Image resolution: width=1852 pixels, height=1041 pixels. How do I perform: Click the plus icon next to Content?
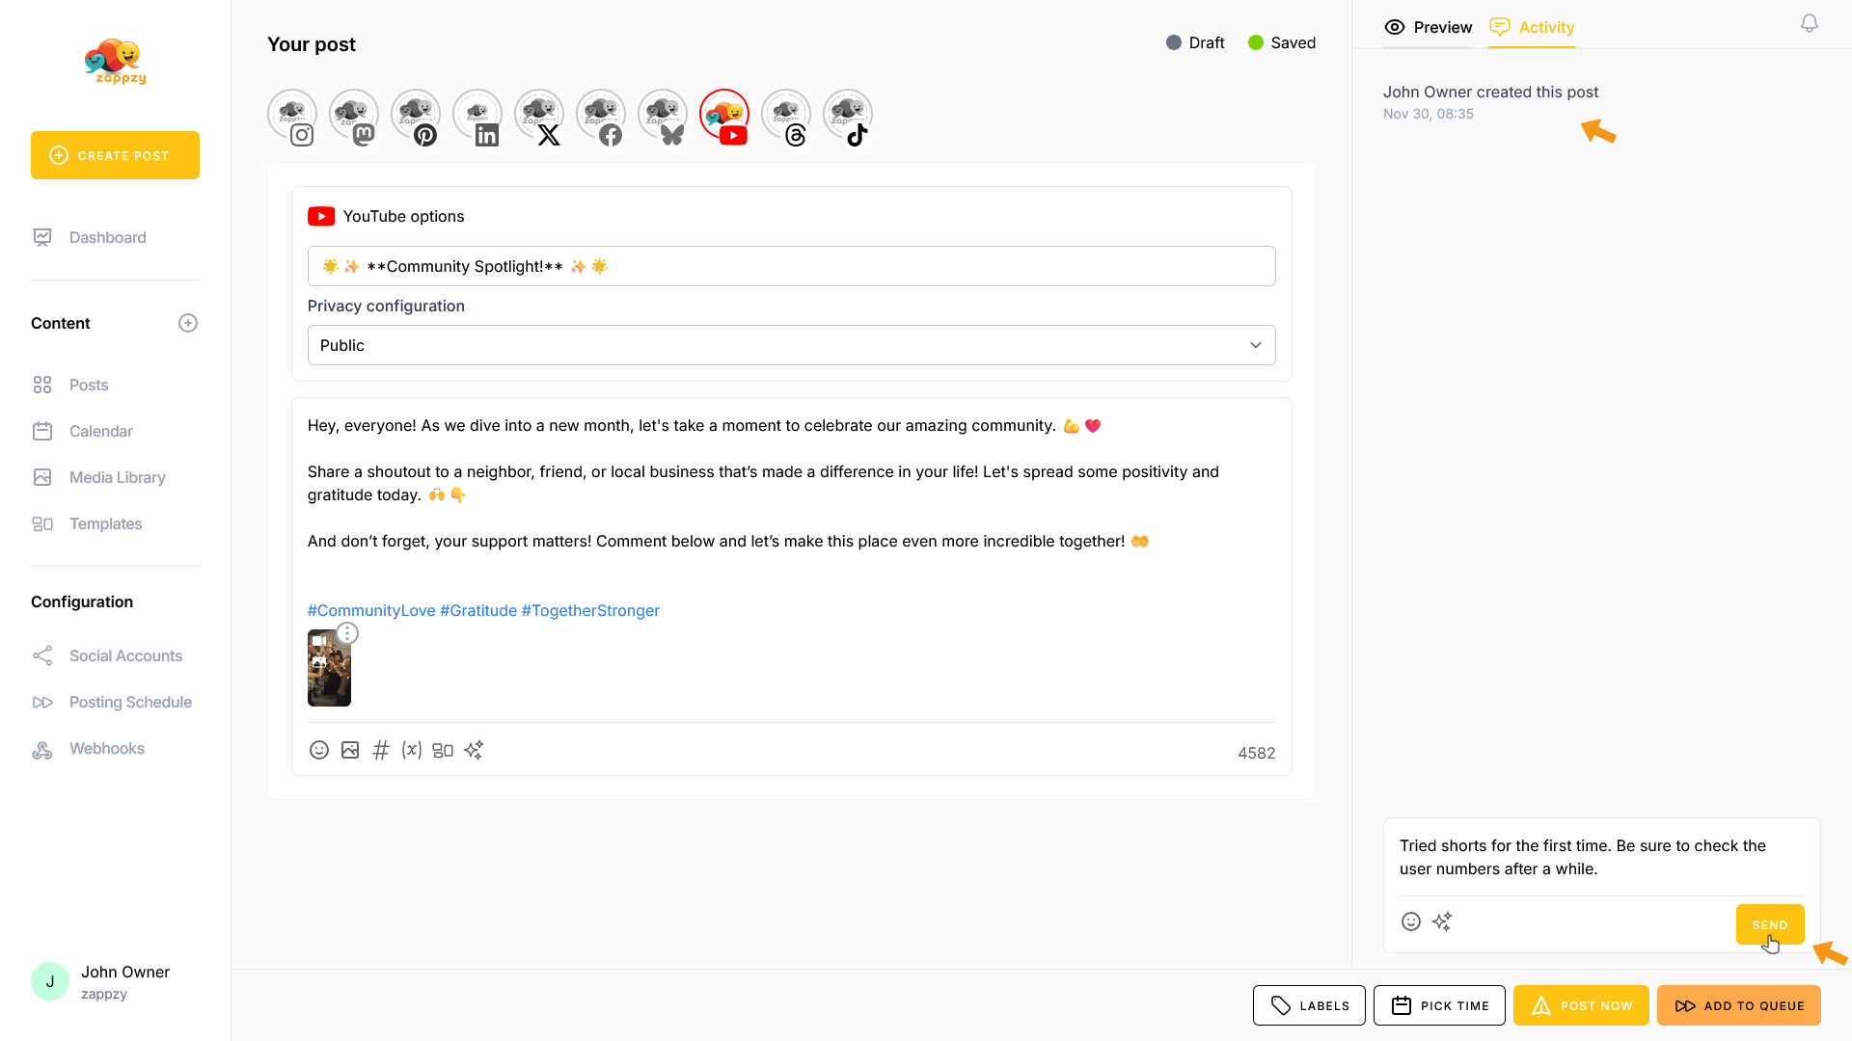188,323
